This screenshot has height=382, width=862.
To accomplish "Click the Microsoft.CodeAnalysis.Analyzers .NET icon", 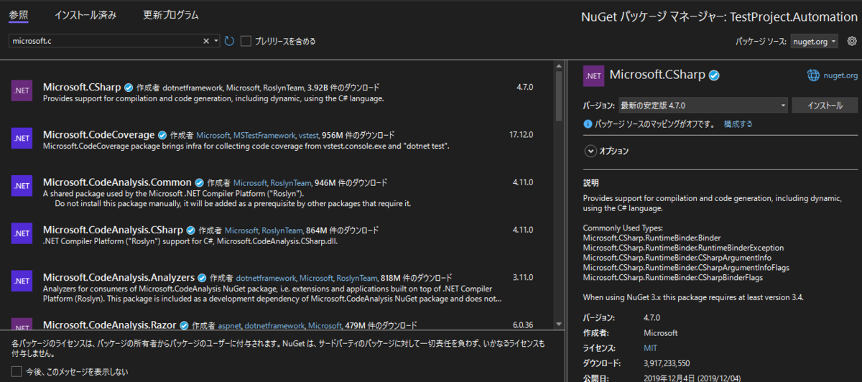I will pyautogui.click(x=22, y=281).
